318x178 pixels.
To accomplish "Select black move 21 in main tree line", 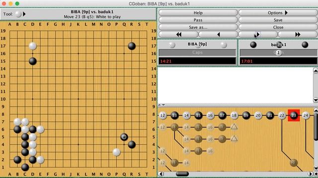I will click(x=270, y=115).
